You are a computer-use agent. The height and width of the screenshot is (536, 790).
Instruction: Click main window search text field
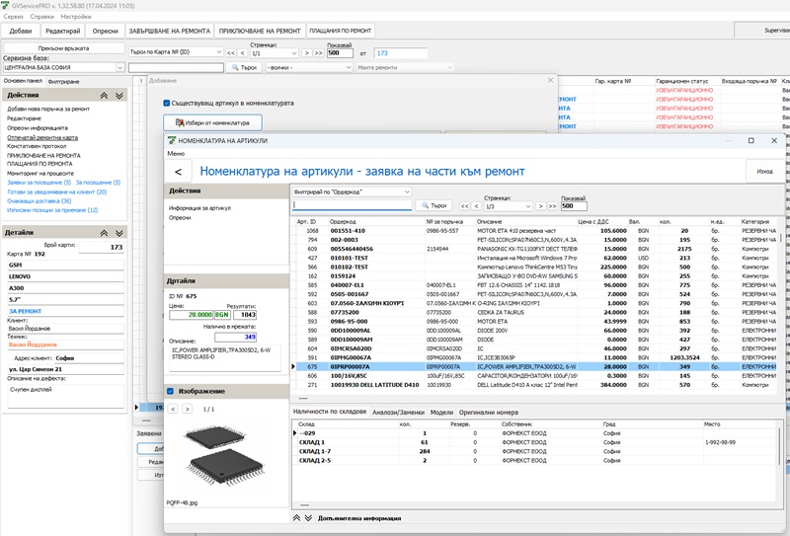coord(176,67)
